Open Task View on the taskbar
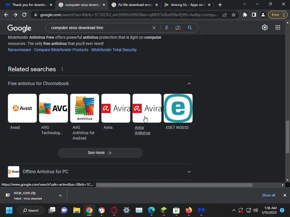This screenshot has width=290, height=217. [52, 210]
